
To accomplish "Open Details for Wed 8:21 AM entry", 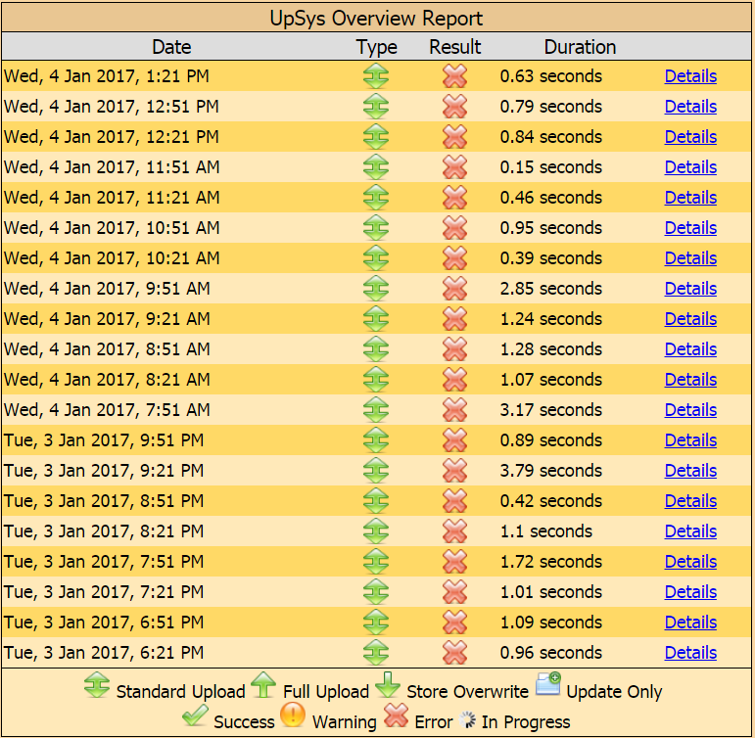I will point(690,380).
